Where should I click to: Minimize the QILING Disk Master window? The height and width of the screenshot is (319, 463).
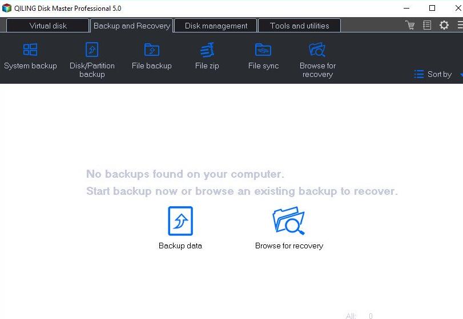[x=406, y=8]
